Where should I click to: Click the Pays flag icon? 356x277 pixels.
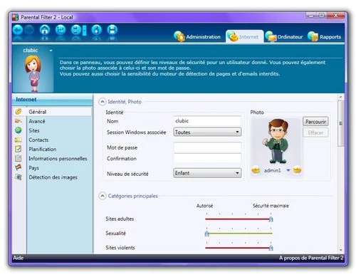click(x=19, y=167)
